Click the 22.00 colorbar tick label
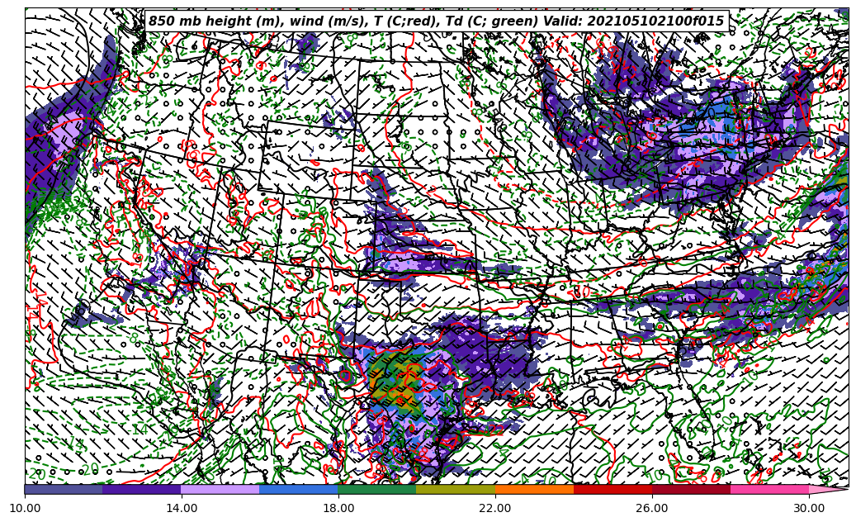The height and width of the screenshot is (522, 856). [x=495, y=509]
